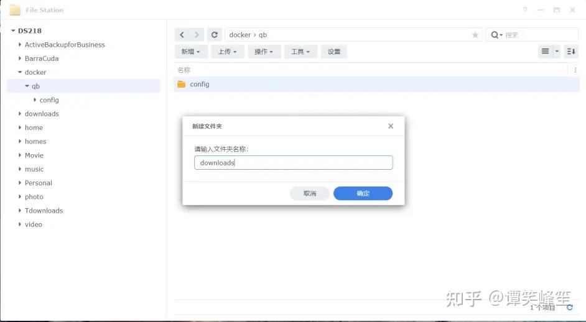Add current path to favorites using the star icon
This screenshot has width=586, height=322.
pyautogui.click(x=475, y=35)
